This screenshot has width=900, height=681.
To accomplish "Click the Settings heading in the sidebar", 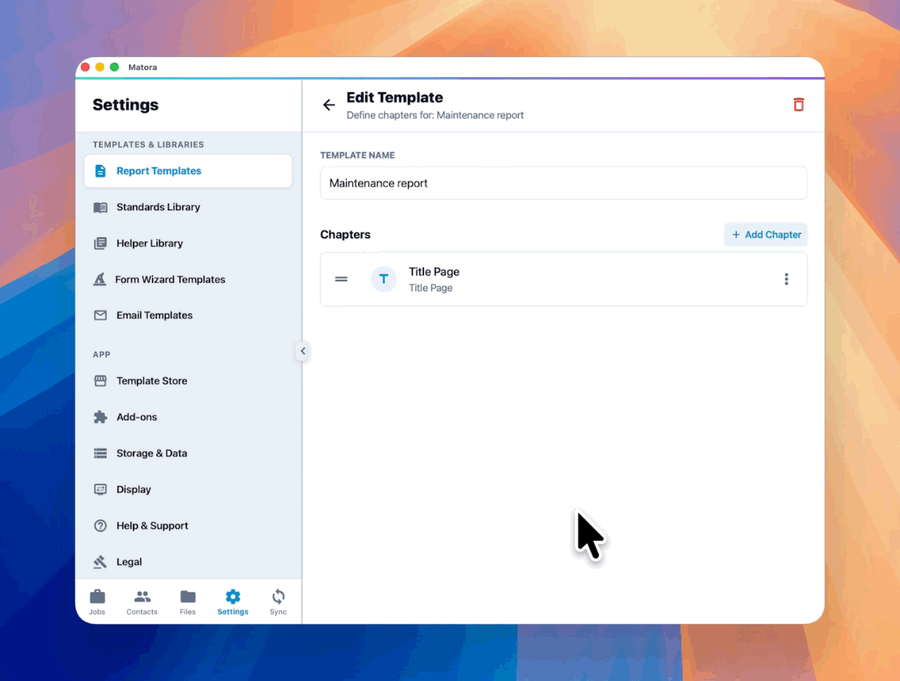I will [125, 105].
